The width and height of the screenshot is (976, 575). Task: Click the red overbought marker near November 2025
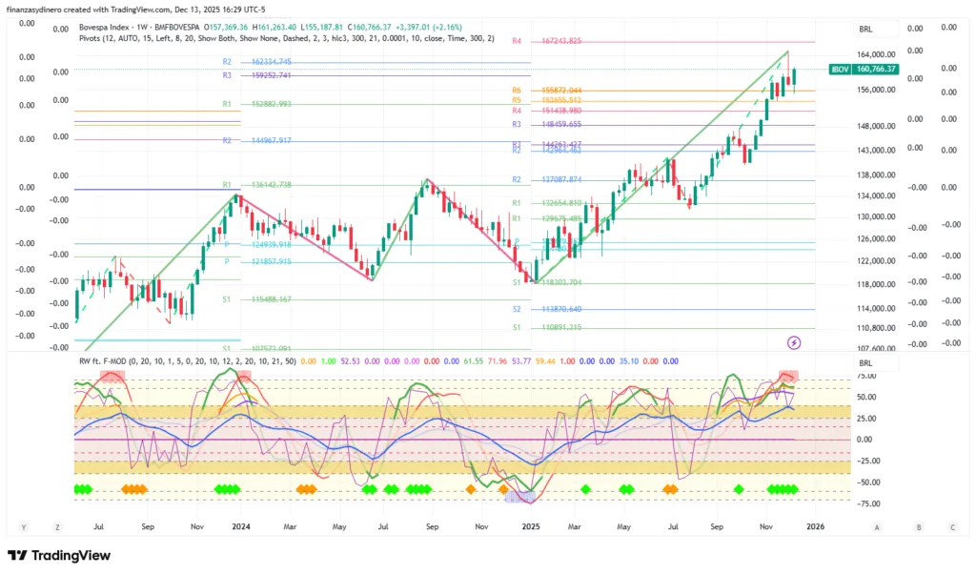click(x=788, y=376)
